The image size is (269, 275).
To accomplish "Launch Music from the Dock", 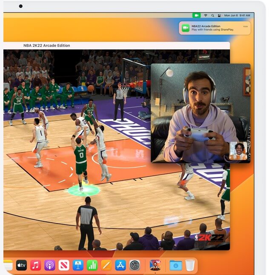I will [36, 265].
